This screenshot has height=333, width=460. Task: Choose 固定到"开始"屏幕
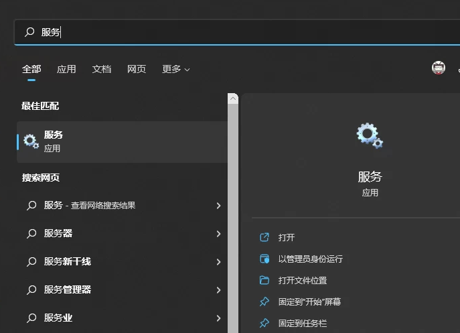point(309,302)
